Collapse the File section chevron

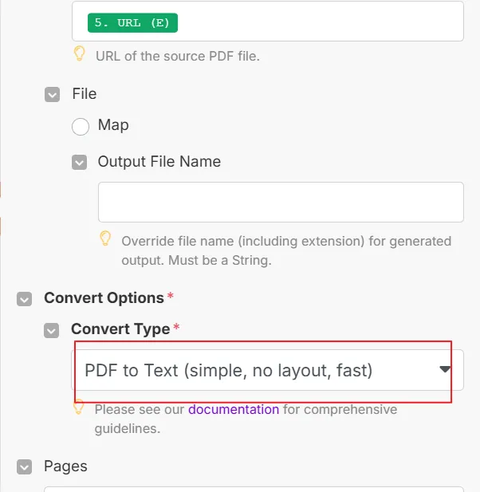[x=52, y=94]
